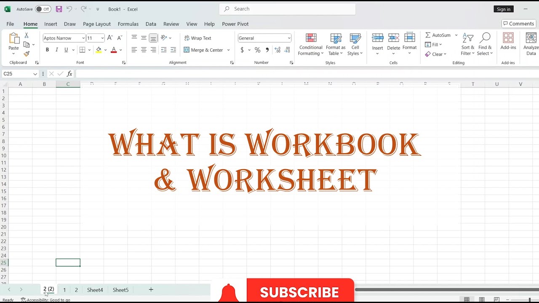Open the Add-ins button
Viewport: 539px width, 303px height.
click(x=508, y=42)
